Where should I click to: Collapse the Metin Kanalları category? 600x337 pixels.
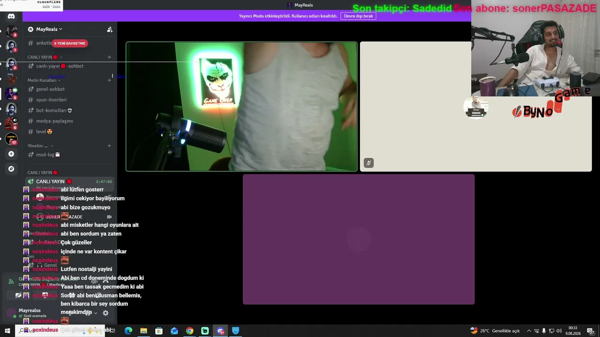[x=44, y=80]
